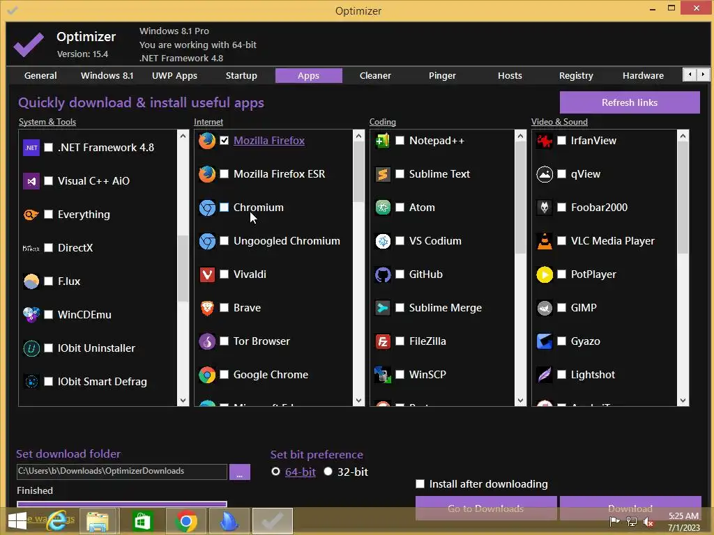
Task: Click the Mozilla Firefox ESR icon
Action: (207, 173)
